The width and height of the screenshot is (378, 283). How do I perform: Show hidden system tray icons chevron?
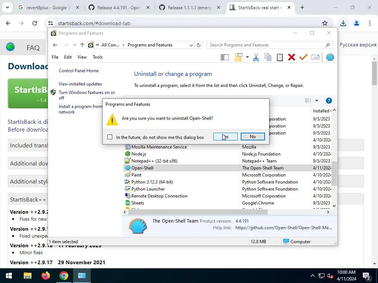(312, 276)
